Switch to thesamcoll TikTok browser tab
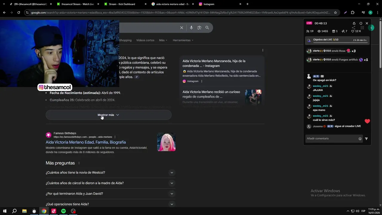Image resolution: width=382 pixels, height=215 pixels. 30,4
